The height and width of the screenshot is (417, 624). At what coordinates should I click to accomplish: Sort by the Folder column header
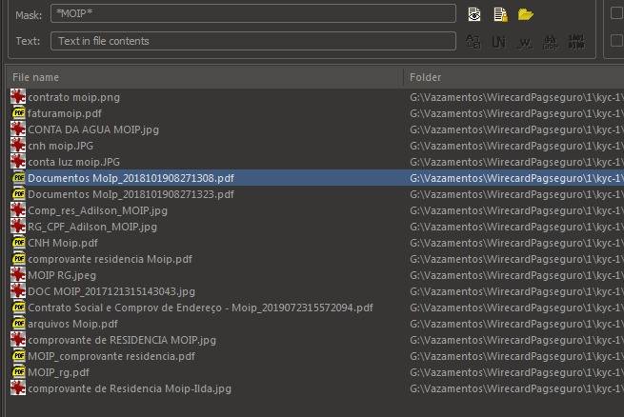coord(513,77)
